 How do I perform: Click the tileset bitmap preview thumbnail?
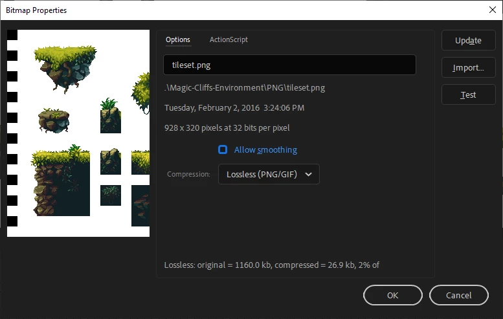(78, 133)
